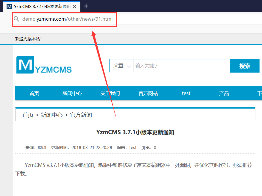The width and height of the screenshot is (262, 196).
Task: Click the 搜索 search button
Action: click(245, 66)
